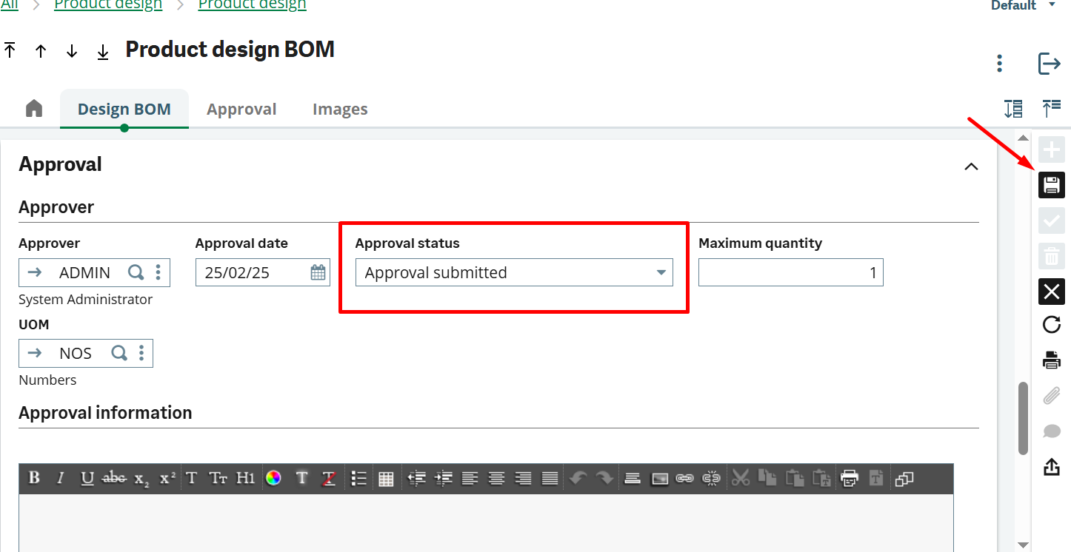Screen dimensions: 1071x552
Task: Click the checkmark validate icon in sidebar
Action: coord(1052,221)
